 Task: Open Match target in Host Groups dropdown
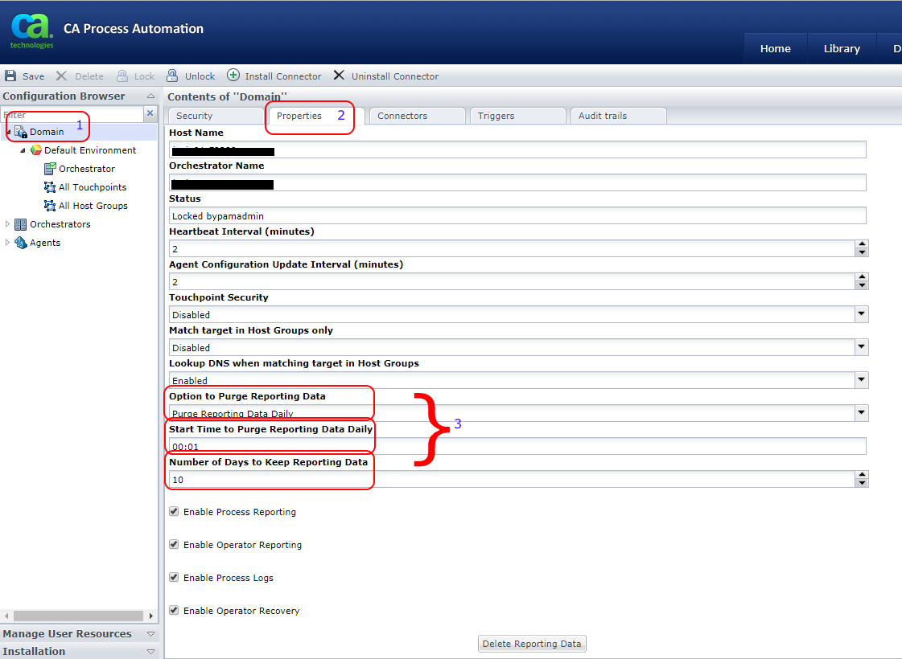(861, 347)
